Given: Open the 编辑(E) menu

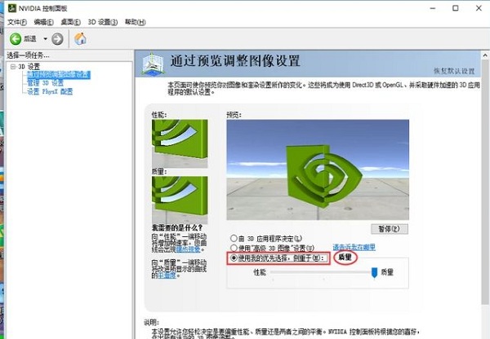Looking at the screenshot, I should [44, 22].
